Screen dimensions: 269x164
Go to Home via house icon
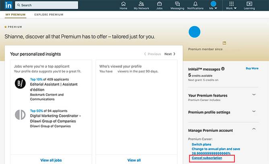123,4
